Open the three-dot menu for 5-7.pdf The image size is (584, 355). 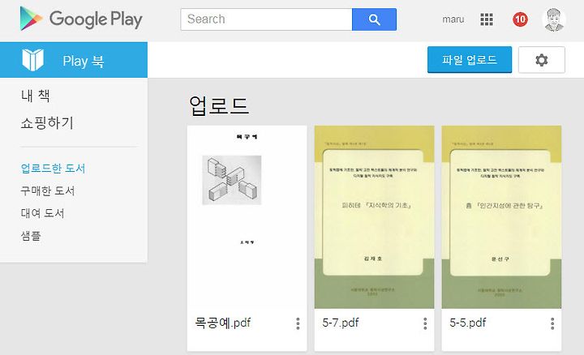point(425,323)
